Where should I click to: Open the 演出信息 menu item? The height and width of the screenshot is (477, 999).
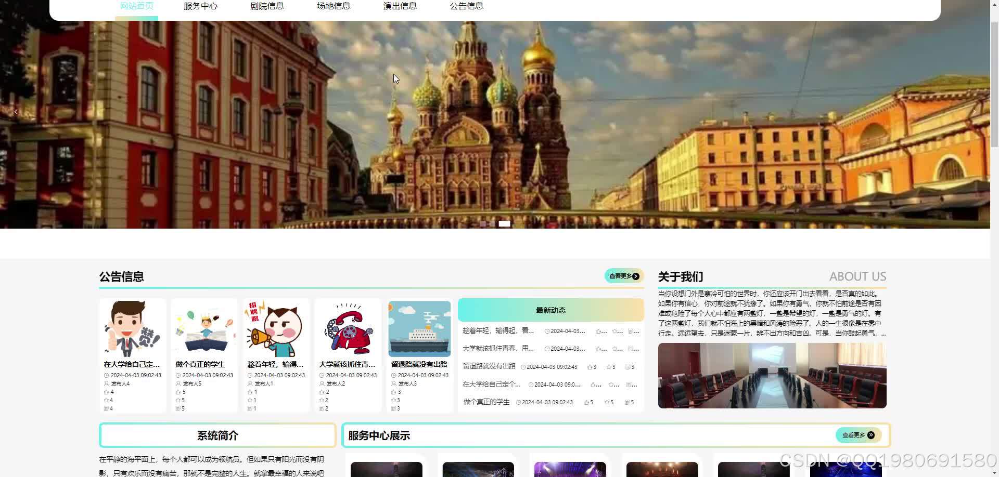(x=400, y=6)
